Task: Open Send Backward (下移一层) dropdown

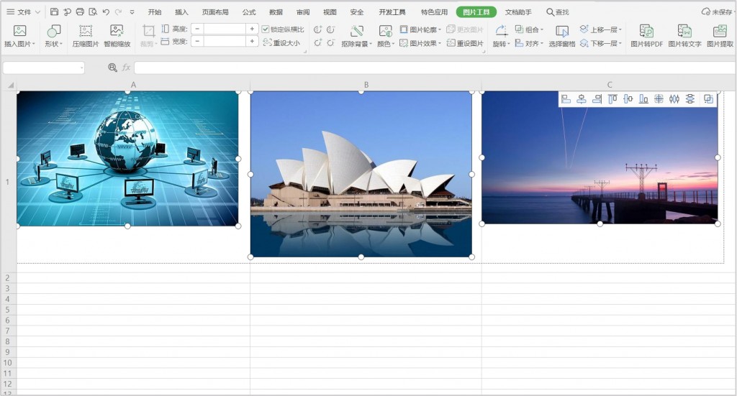Action: pos(601,42)
